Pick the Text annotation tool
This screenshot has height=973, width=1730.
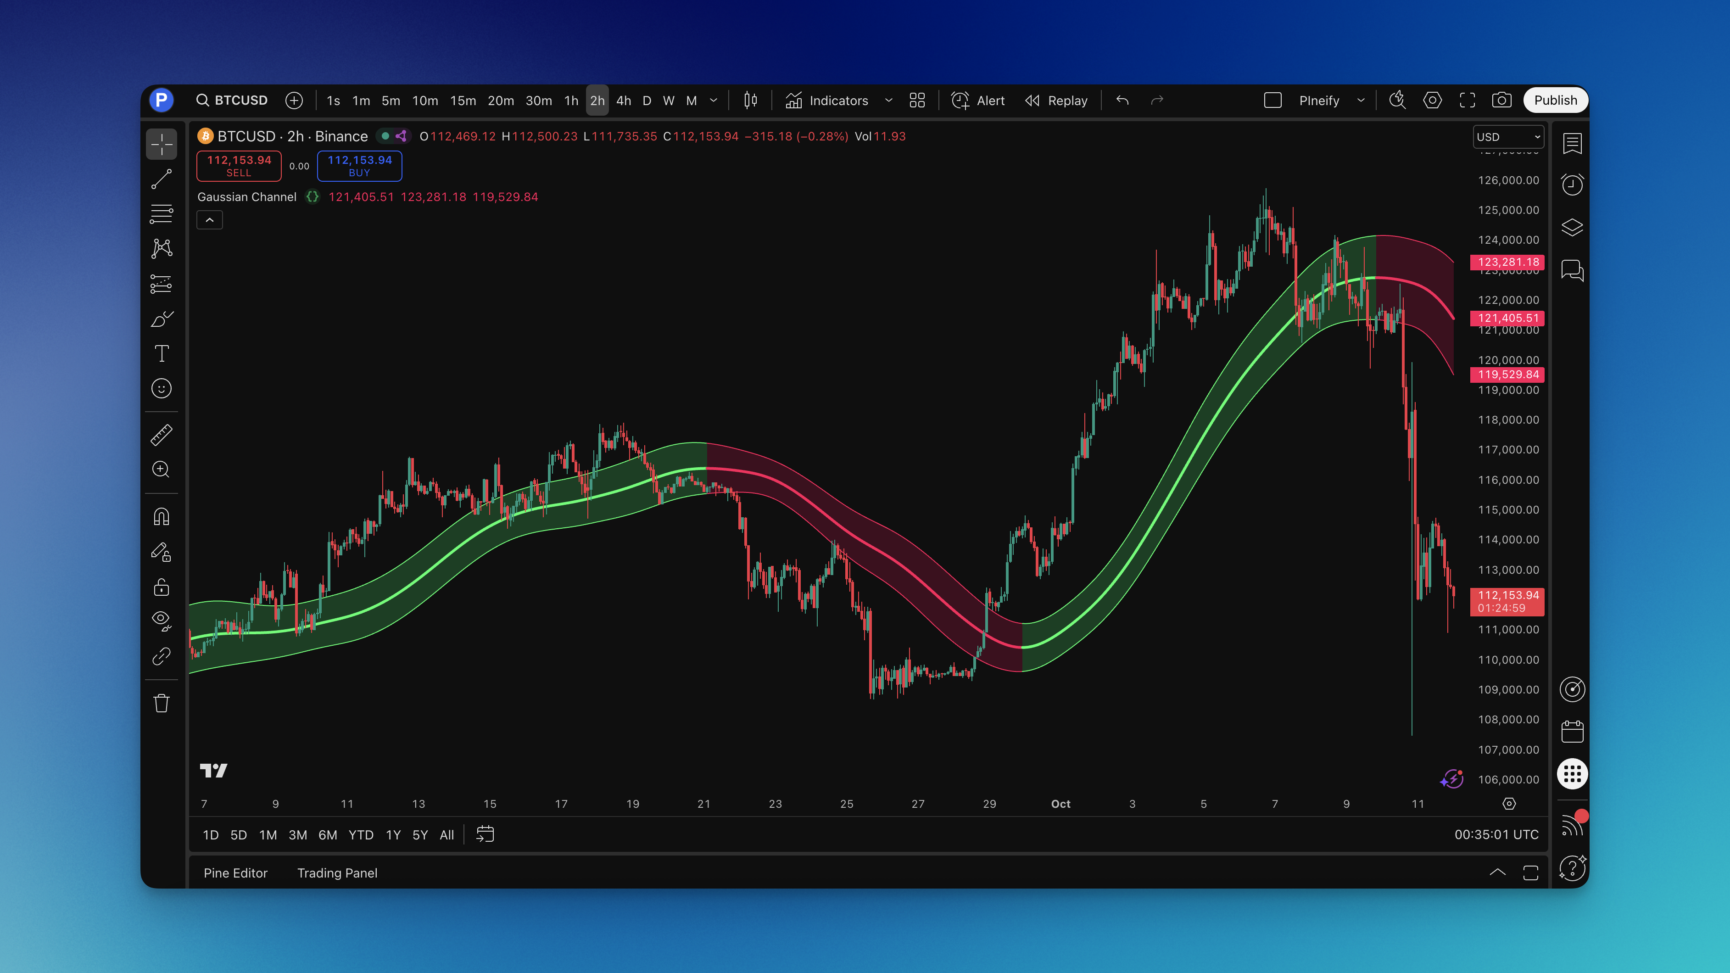[x=161, y=353]
